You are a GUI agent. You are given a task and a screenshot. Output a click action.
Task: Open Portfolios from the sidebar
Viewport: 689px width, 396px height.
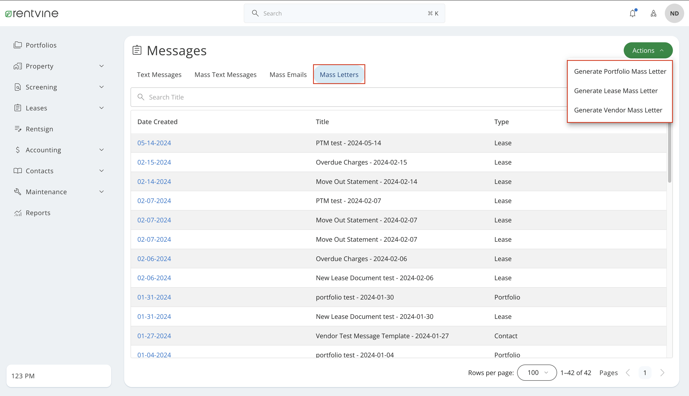click(41, 45)
